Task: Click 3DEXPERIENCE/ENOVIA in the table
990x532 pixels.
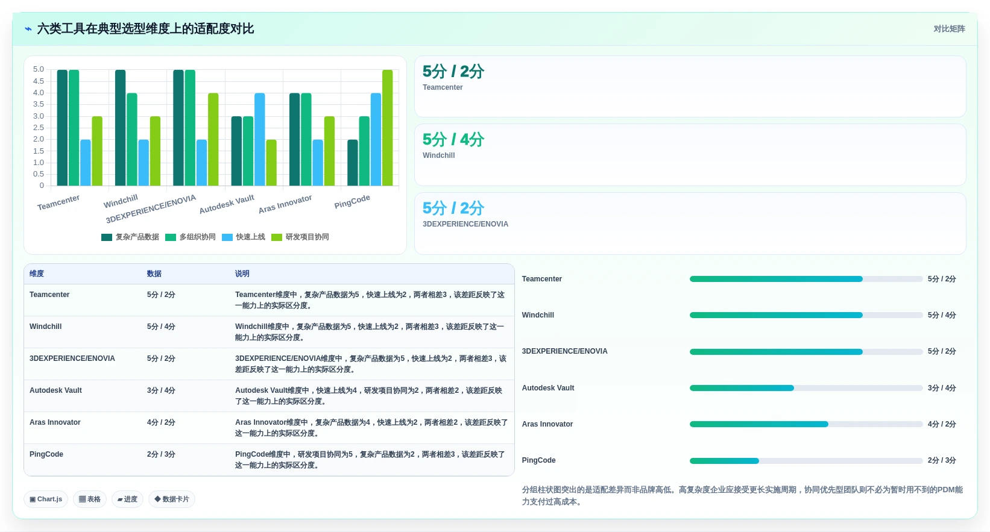Action: (x=72, y=358)
